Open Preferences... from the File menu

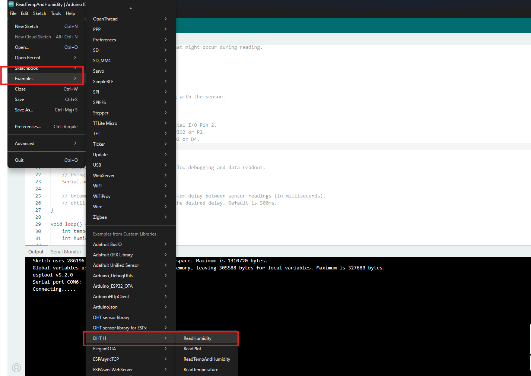pyautogui.click(x=46, y=127)
